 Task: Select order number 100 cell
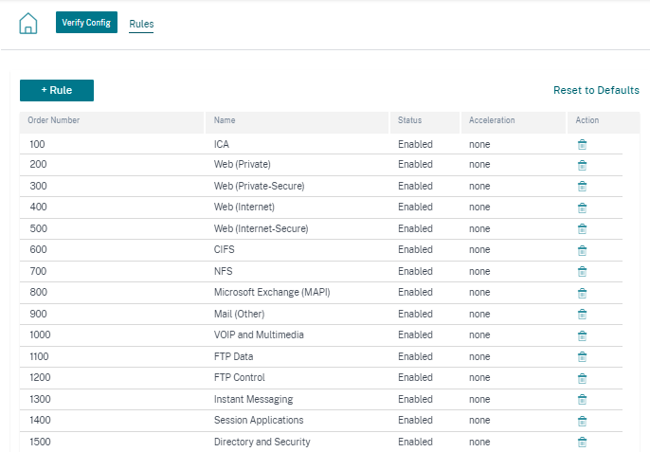[x=37, y=144]
